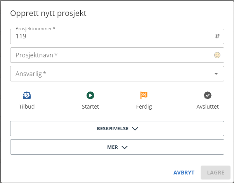This screenshot has height=183, width=234.
Task: Select the orange Ferdig checkered flag icon
Action: click(144, 95)
